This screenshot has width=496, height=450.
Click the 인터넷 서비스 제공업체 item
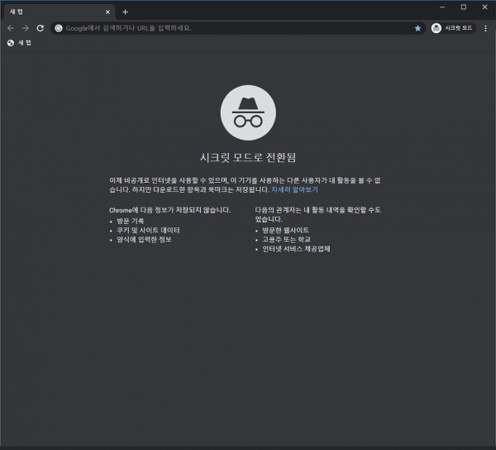(x=296, y=249)
